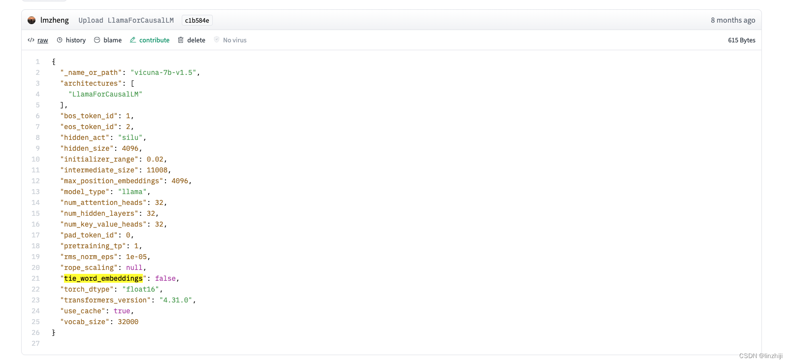Click the "llama" model_type value
This screenshot has width=790, height=364.
[x=132, y=192]
